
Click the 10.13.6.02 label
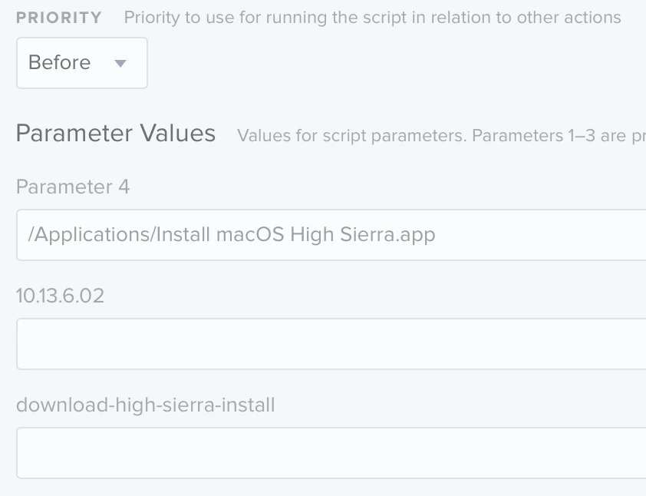pos(60,296)
